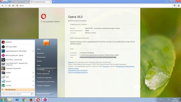181x102 pixels.
Task: Open the Speed Dial grid icon
Action: (x=13, y=6)
